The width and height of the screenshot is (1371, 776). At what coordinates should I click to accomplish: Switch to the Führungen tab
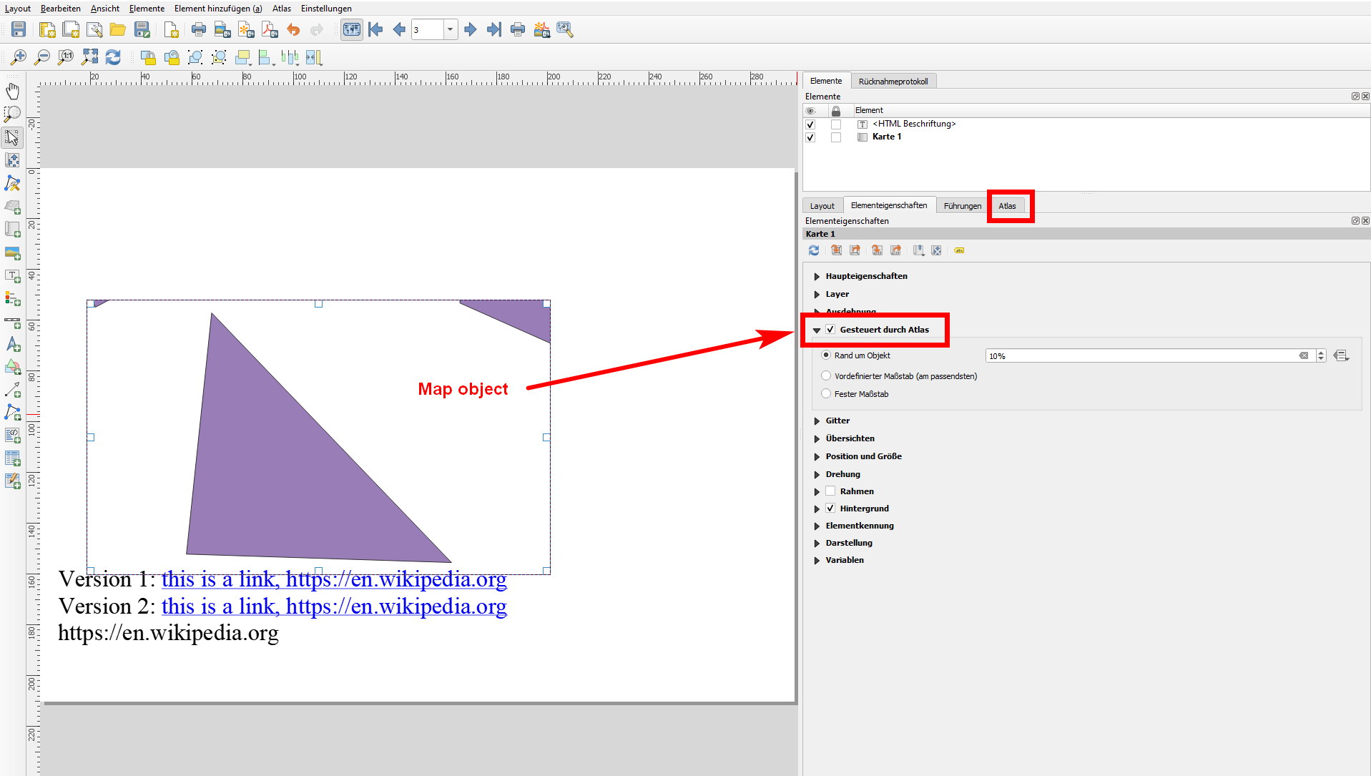tap(963, 206)
